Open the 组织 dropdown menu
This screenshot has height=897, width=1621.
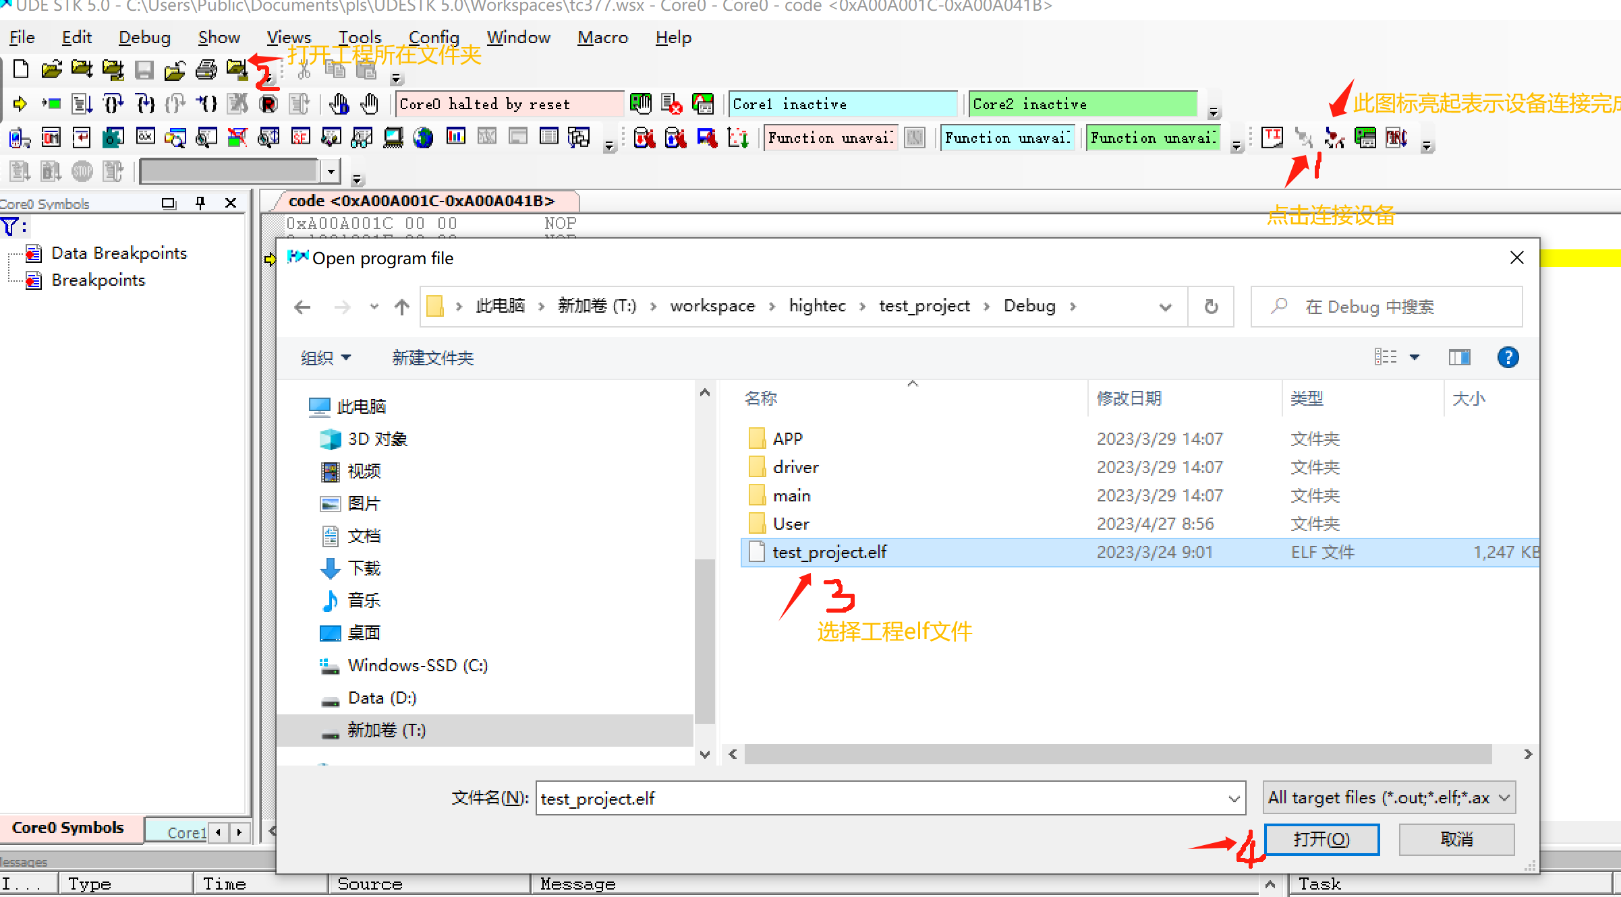tap(325, 358)
